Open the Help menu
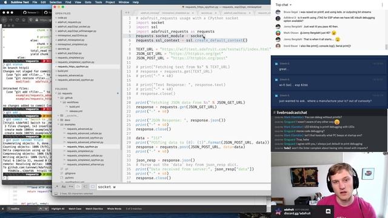The height and width of the screenshot is (218, 388). [136, 2]
